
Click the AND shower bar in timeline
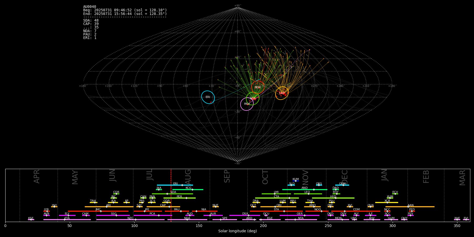pyautogui.click(x=305, y=189)
